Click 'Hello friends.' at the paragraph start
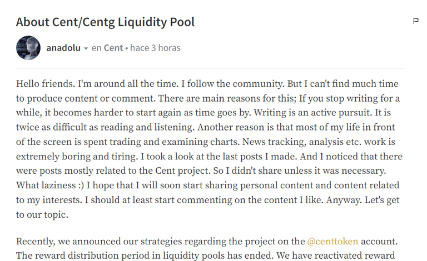Viewport: 427px width, 261px height. pos(46,83)
